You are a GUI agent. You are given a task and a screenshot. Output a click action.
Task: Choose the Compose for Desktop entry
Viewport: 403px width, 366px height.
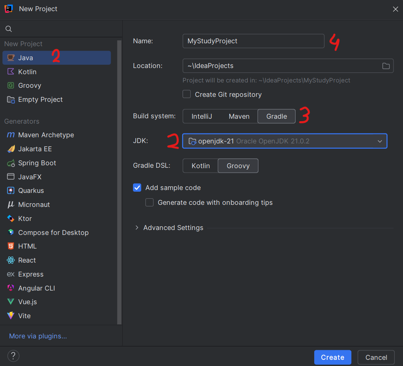point(57,232)
